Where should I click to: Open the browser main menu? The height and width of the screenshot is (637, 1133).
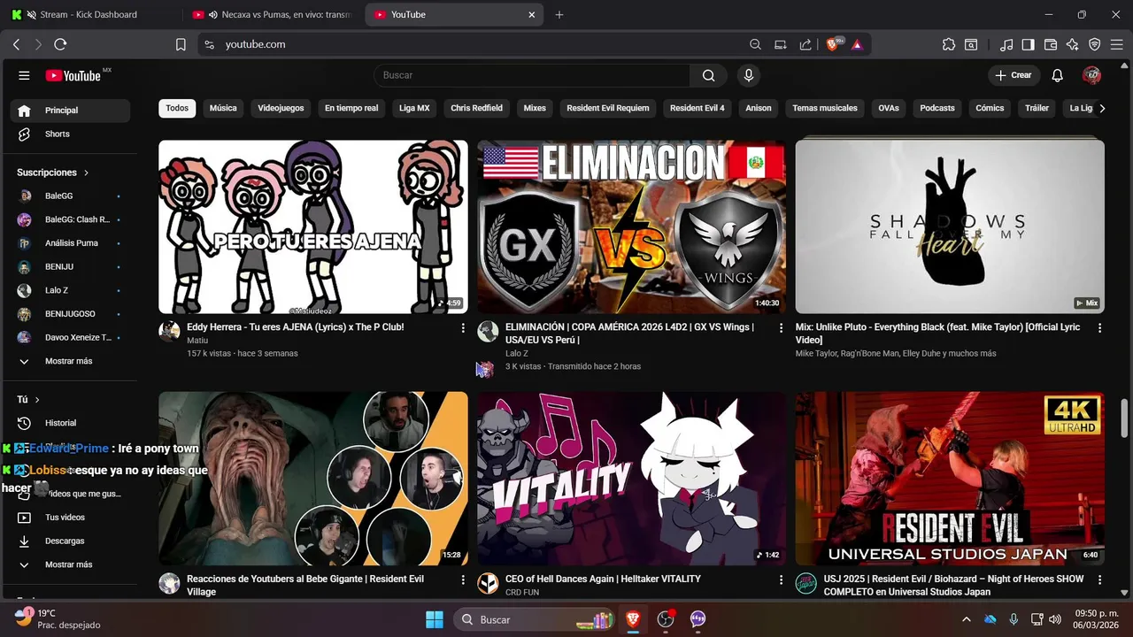1117,44
